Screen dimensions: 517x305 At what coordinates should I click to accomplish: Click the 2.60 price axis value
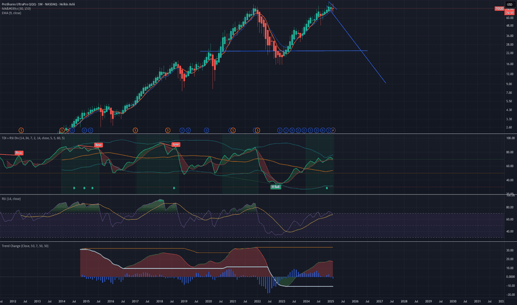pos(510,128)
